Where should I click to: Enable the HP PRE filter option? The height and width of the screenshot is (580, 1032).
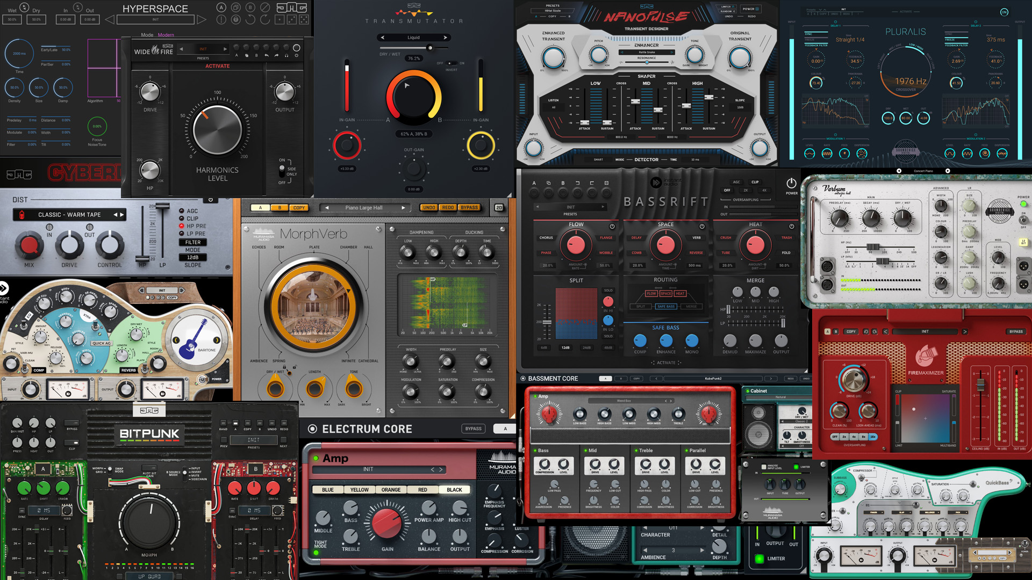[182, 226]
